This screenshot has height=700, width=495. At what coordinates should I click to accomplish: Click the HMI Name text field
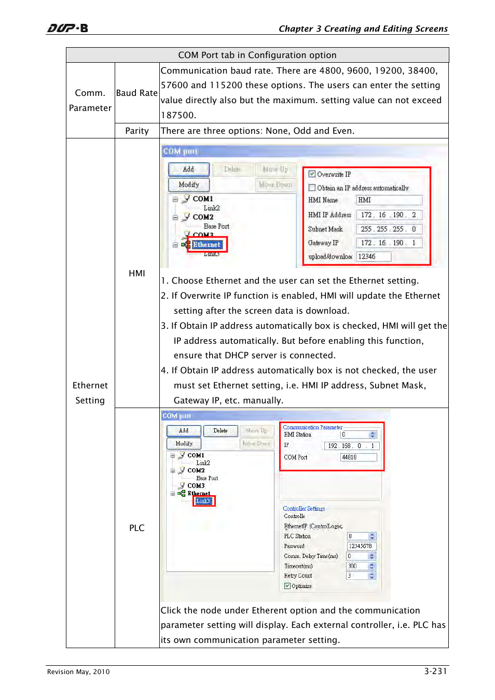[389, 200]
